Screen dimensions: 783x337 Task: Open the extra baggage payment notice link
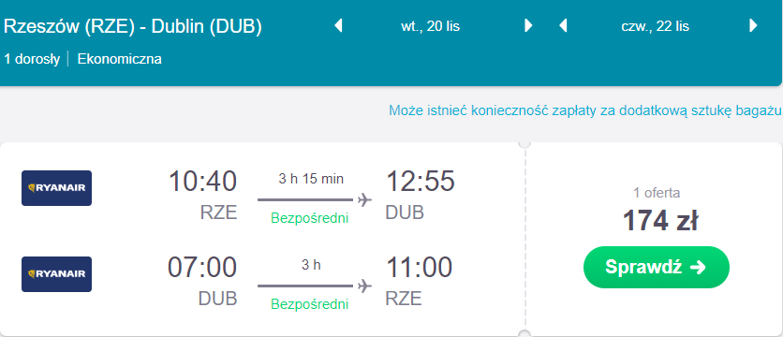click(x=584, y=110)
